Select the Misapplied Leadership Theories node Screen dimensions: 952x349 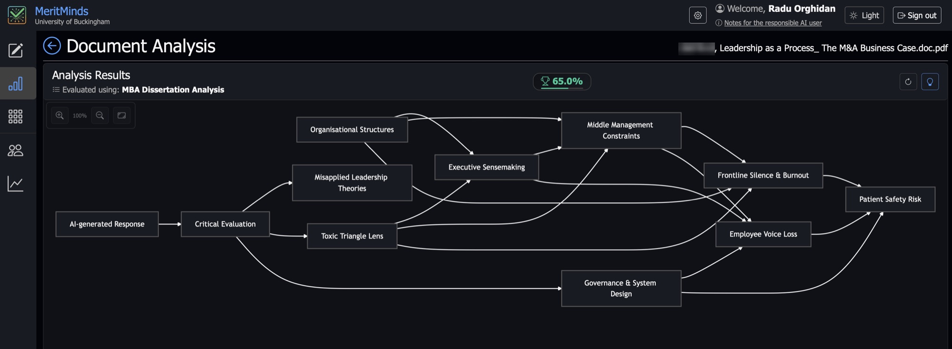[352, 183]
